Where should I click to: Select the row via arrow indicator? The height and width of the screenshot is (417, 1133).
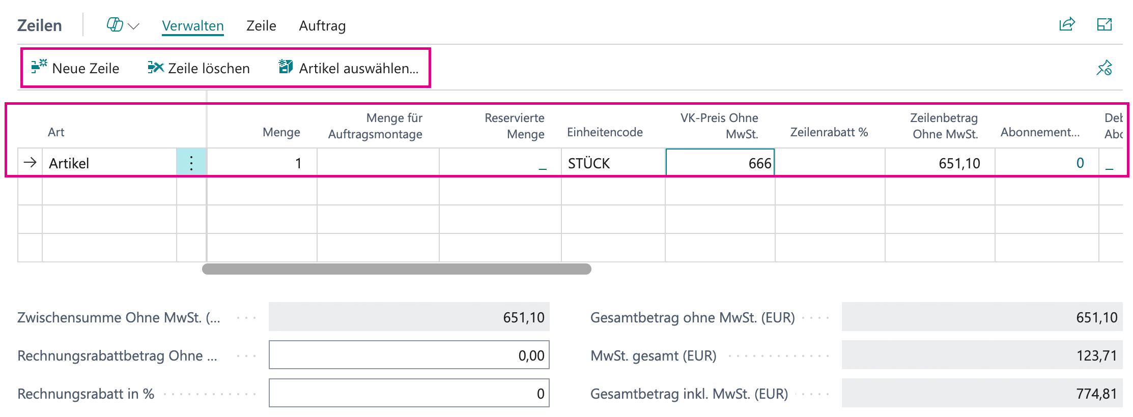click(30, 163)
